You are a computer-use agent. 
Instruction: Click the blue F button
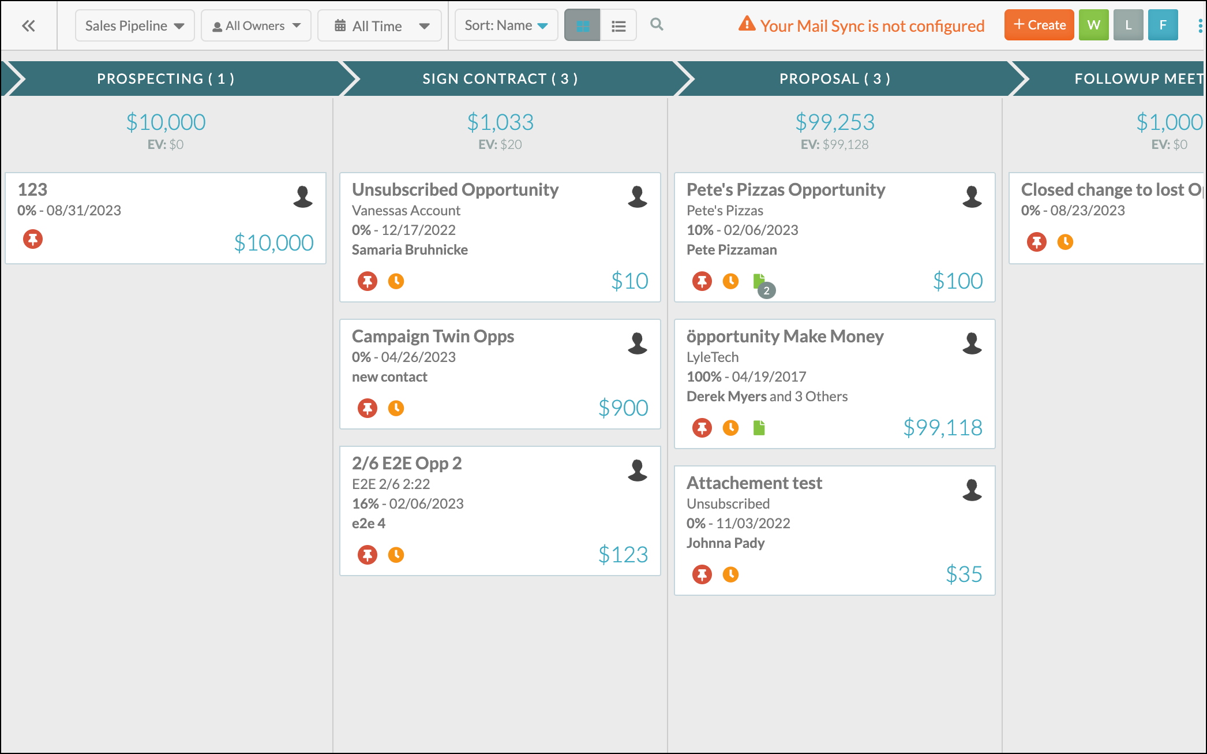click(1163, 25)
